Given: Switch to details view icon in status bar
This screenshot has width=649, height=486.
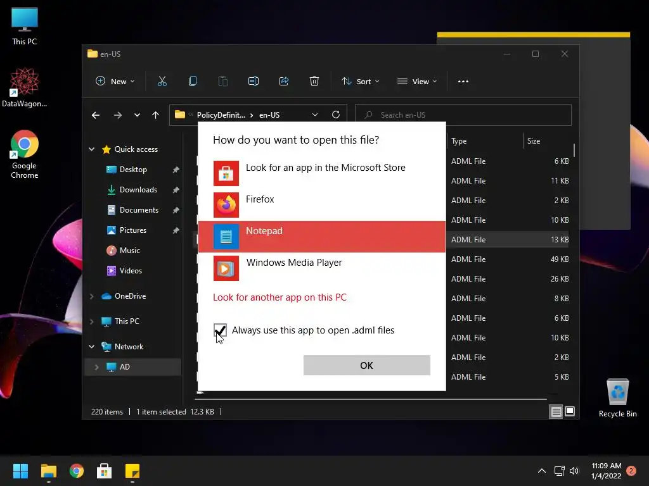Looking at the screenshot, I should click(x=556, y=411).
